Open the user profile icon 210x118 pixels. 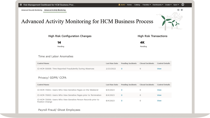183,5
